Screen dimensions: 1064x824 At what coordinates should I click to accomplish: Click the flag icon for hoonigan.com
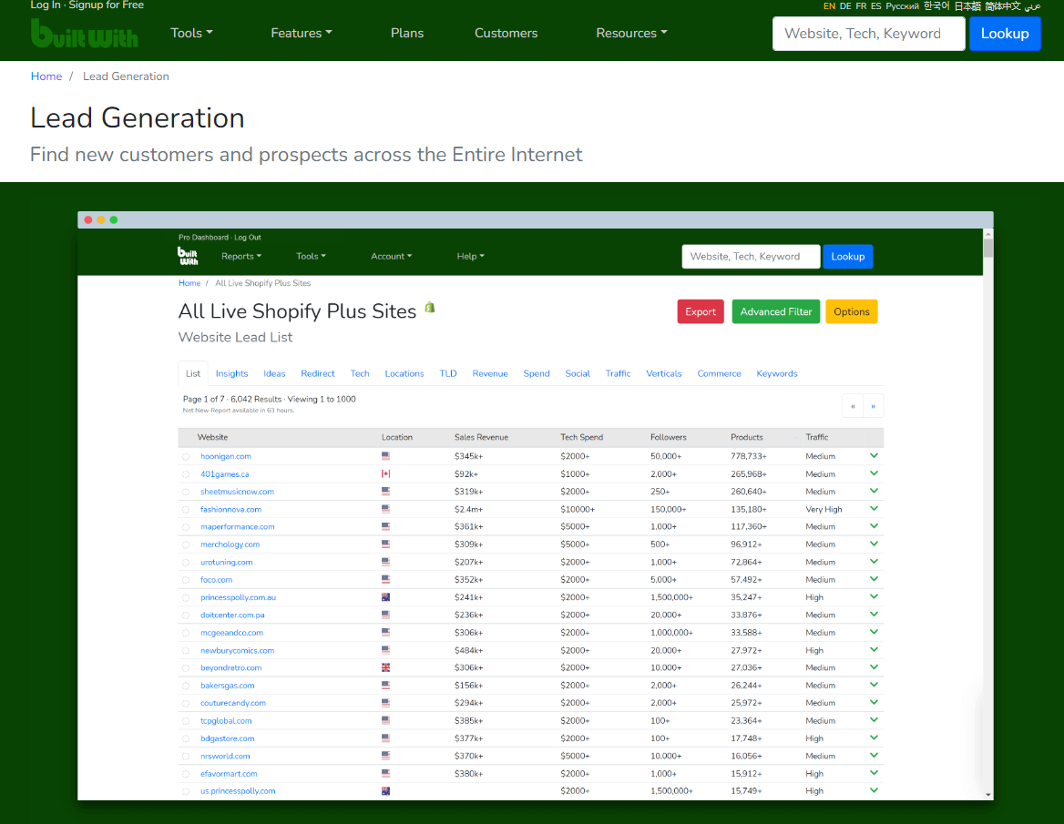[x=385, y=456]
